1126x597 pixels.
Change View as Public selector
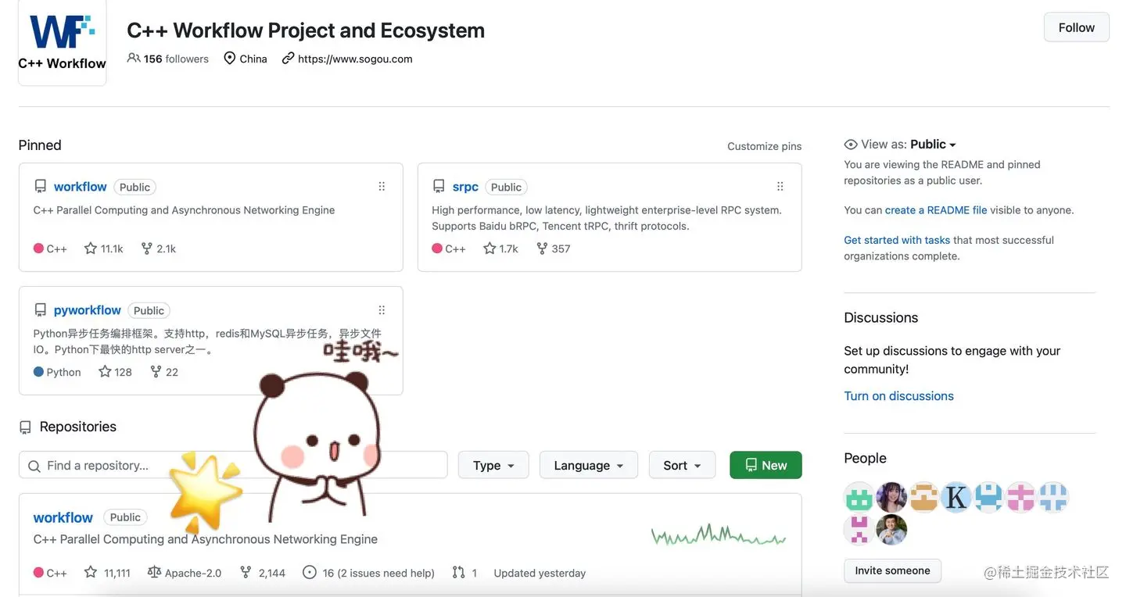click(933, 145)
